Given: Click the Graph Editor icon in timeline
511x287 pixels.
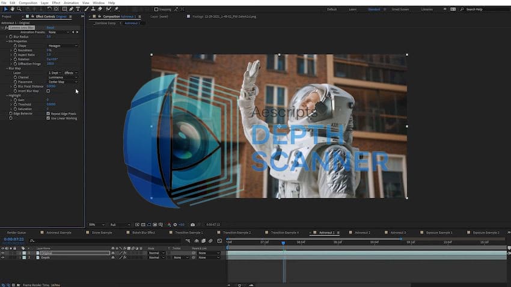Looking at the screenshot, I should pos(219,241).
